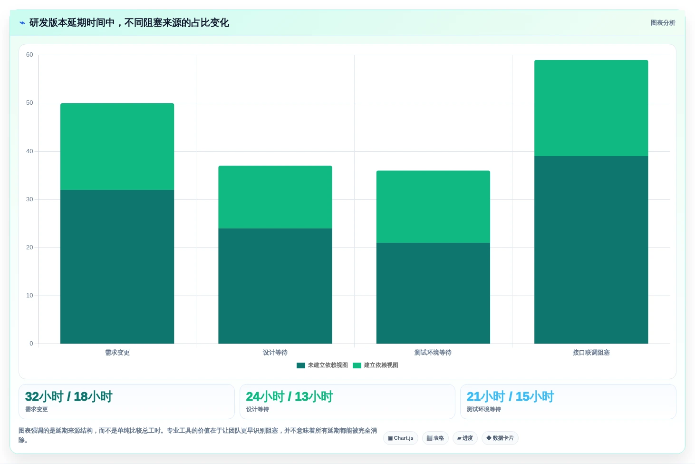695x464 pixels.
Task: Click the 需求变更 x-axis label
Action: click(x=117, y=353)
